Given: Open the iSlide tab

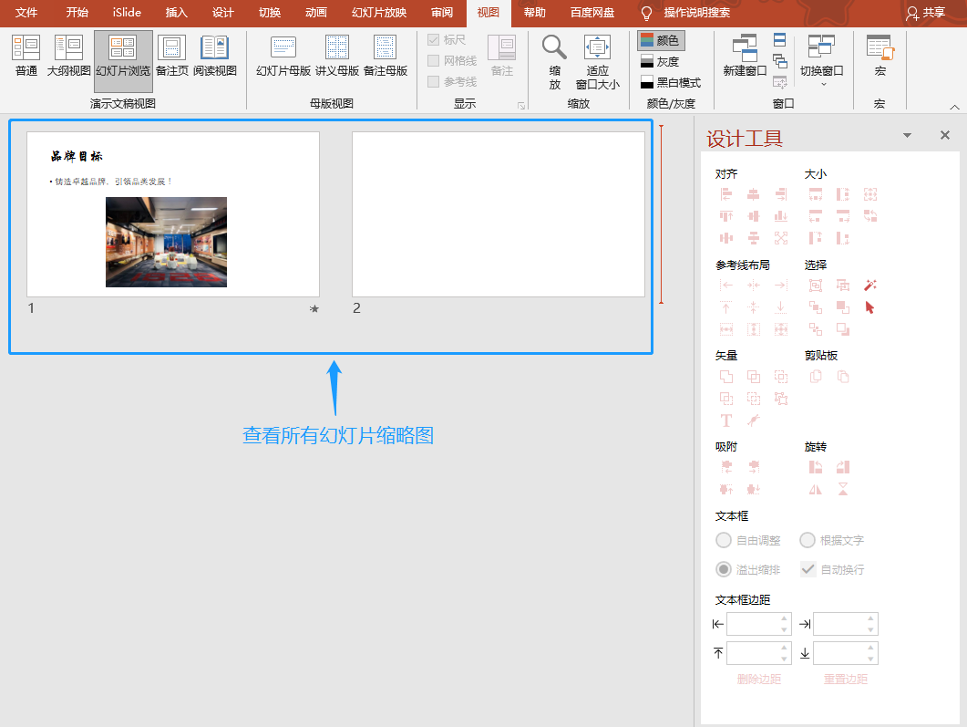Looking at the screenshot, I should [x=127, y=13].
